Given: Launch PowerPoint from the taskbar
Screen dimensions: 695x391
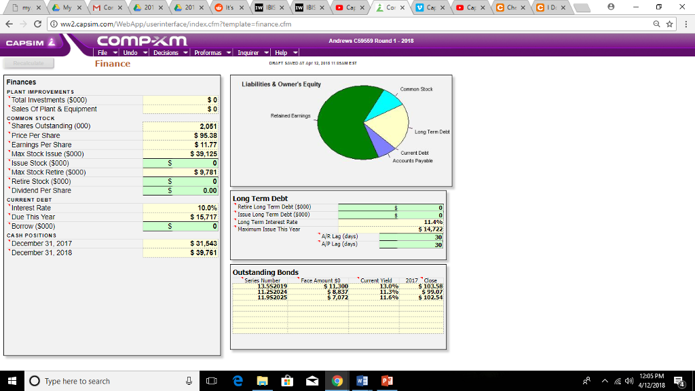Looking at the screenshot, I should (x=387, y=381).
